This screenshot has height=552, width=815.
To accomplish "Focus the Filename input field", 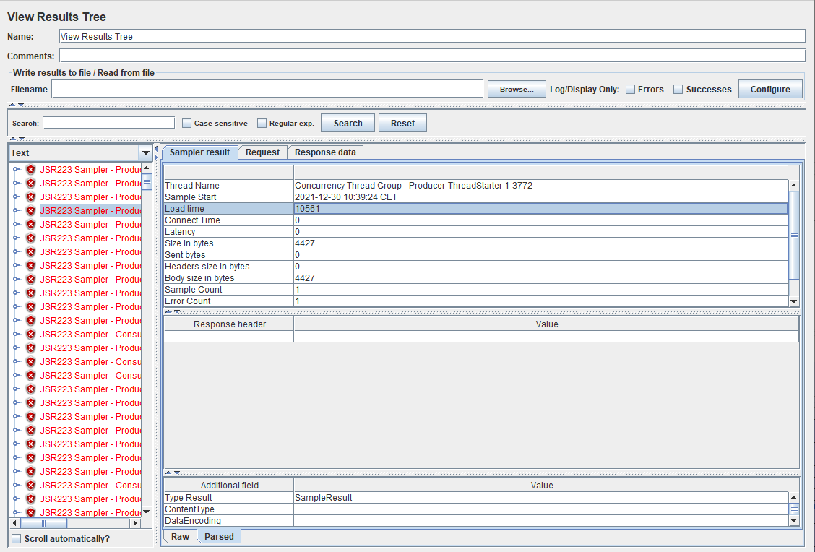I will [267, 90].
